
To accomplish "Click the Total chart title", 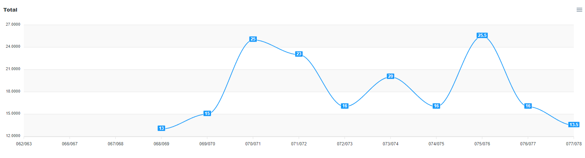I will pos(10,10).
